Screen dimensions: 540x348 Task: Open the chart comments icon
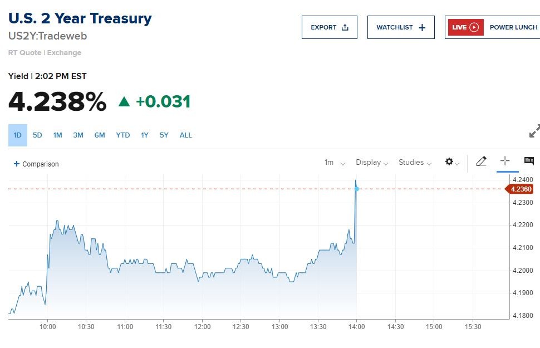coord(529,161)
